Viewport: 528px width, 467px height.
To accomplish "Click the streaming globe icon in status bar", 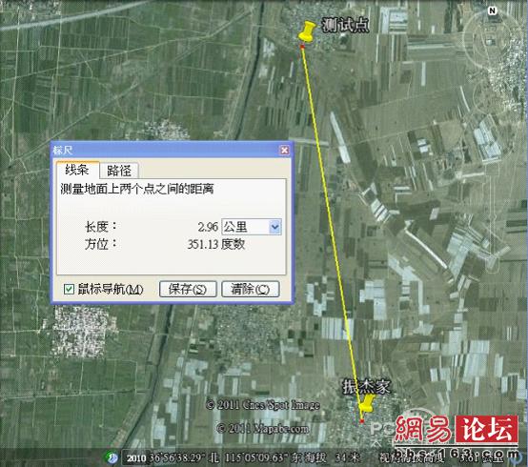I will tap(112, 457).
